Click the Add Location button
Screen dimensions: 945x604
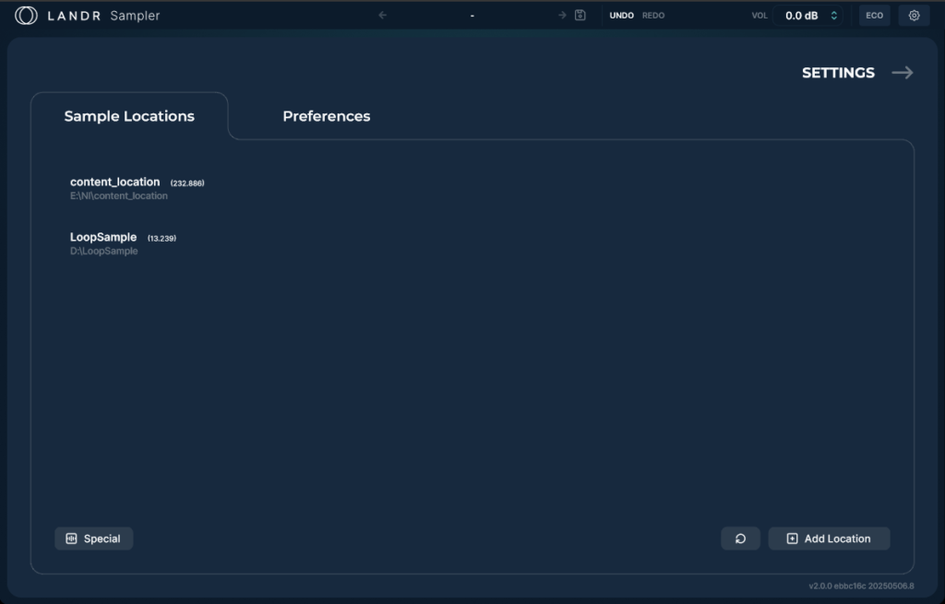click(830, 539)
